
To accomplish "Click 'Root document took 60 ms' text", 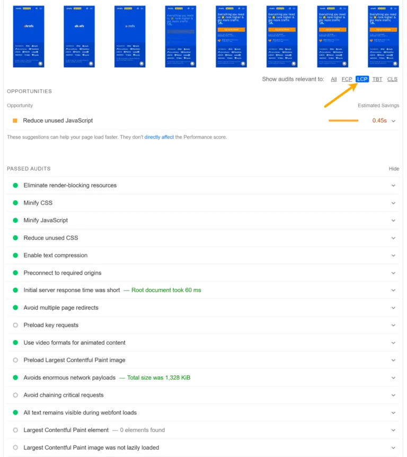I will 166,291.
